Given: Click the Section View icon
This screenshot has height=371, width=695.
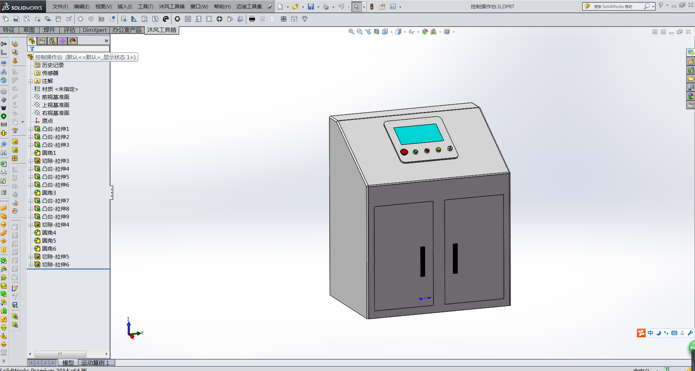Looking at the screenshot, I should pos(377,32).
